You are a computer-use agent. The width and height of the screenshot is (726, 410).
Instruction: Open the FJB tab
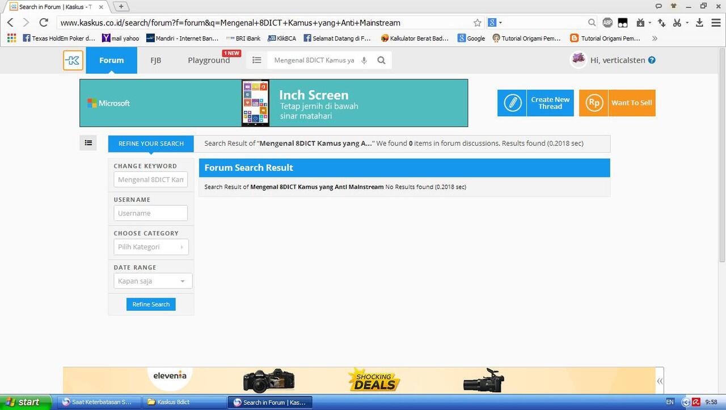155,60
